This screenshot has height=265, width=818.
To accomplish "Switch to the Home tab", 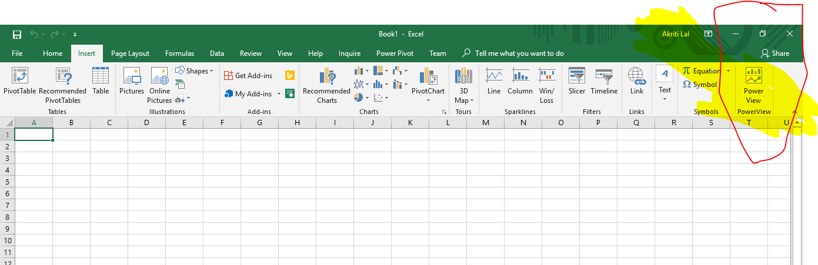I will (52, 53).
